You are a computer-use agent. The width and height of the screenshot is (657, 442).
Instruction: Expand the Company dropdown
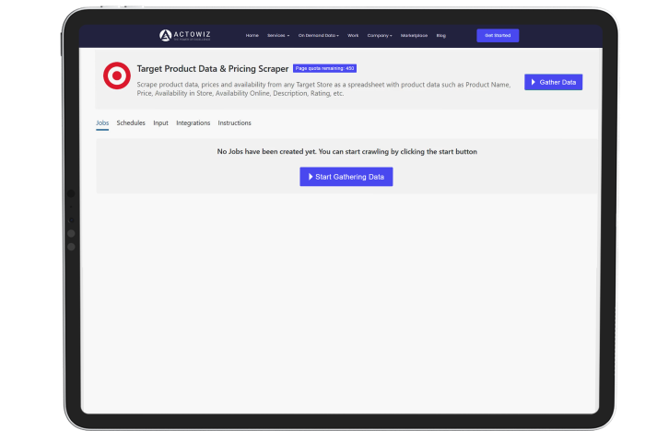tap(380, 36)
